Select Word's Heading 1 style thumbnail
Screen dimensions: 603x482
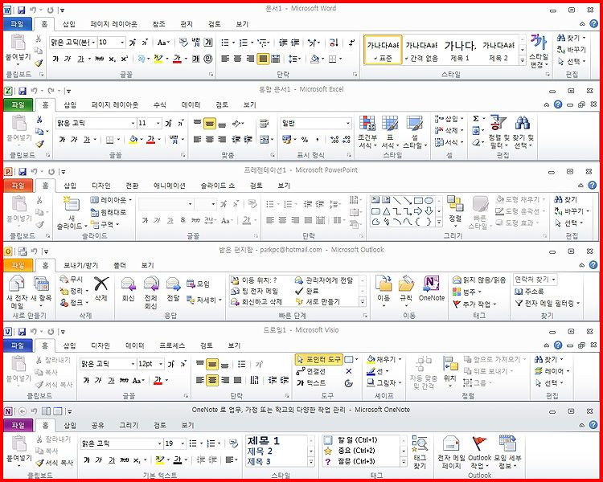460,51
